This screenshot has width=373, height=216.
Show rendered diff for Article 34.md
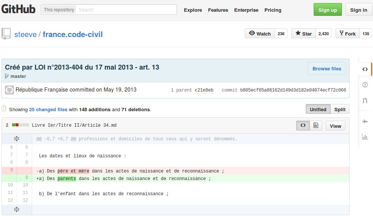(x=315, y=126)
